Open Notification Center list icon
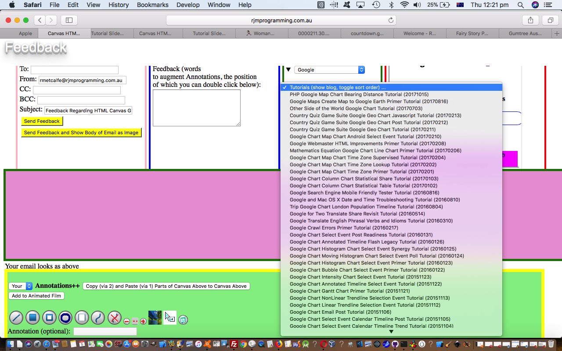 548,5
